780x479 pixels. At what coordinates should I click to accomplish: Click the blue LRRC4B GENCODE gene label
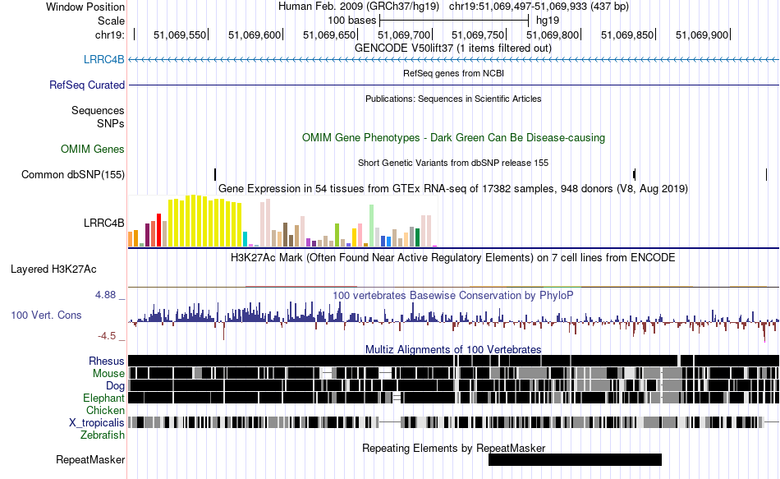click(x=104, y=59)
